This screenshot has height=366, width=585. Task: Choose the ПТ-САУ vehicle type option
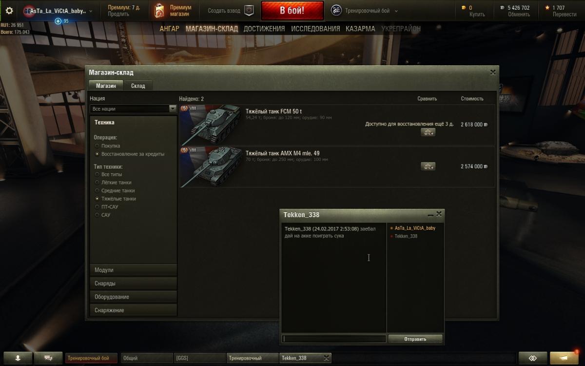(x=97, y=207)
